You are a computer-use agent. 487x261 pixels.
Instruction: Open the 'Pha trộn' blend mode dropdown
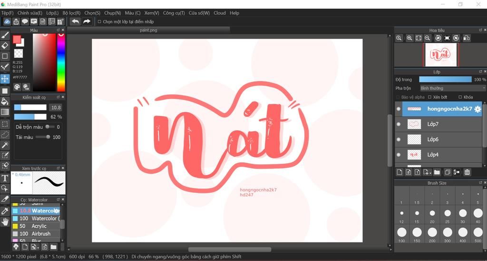(453, 88)
